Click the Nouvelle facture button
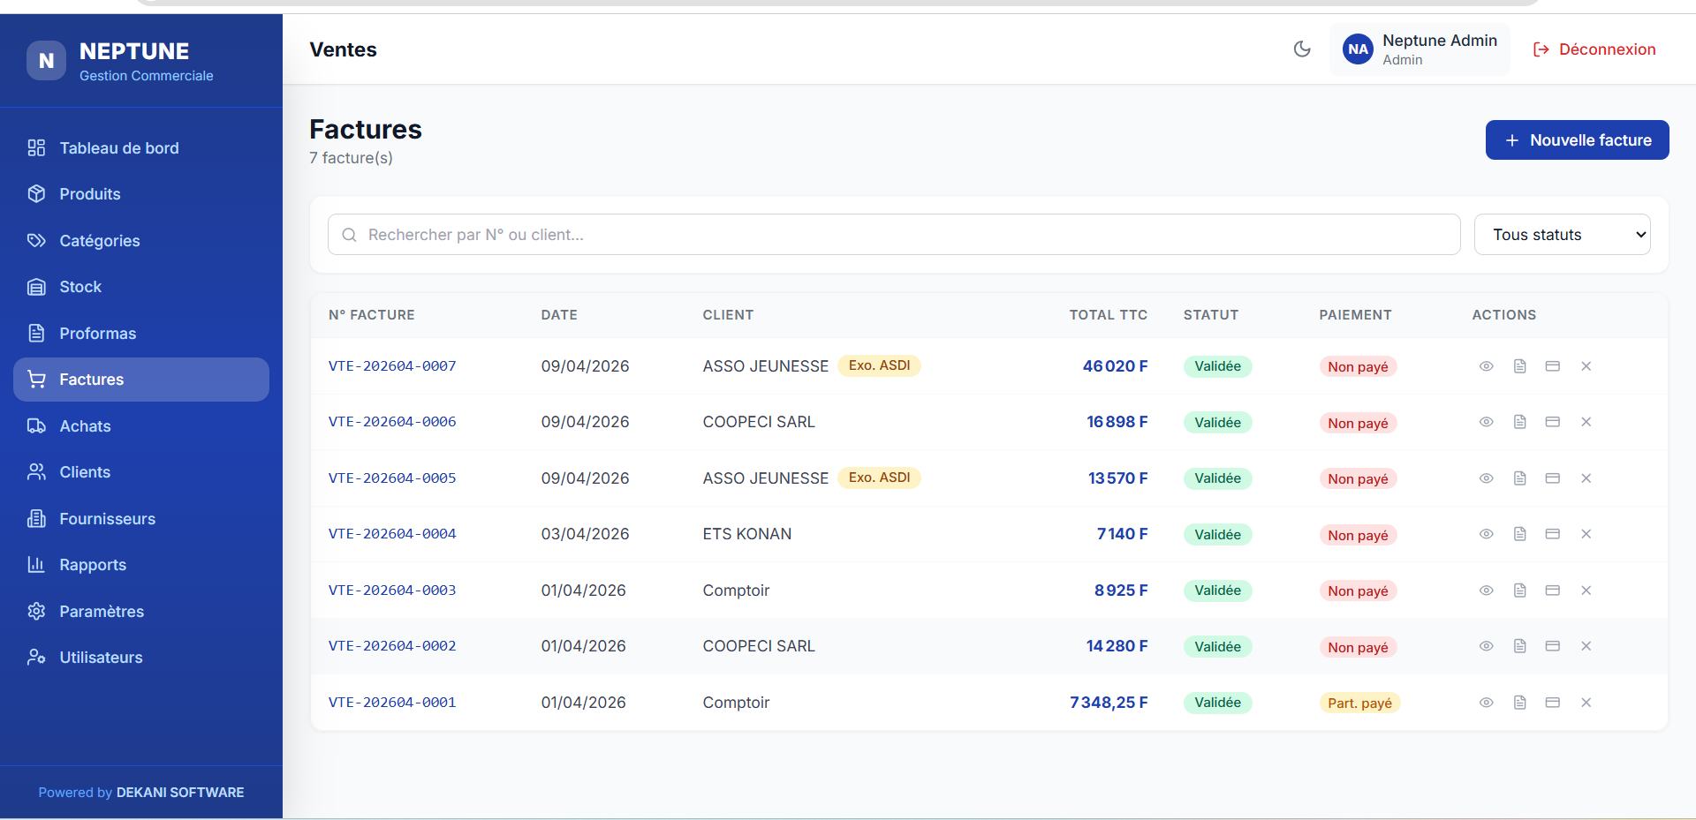Image resolution: width=1696 pixels, height=820 pixels. (1577, 140)
